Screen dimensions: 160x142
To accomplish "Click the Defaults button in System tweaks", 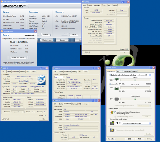I will tap(148, 134).
